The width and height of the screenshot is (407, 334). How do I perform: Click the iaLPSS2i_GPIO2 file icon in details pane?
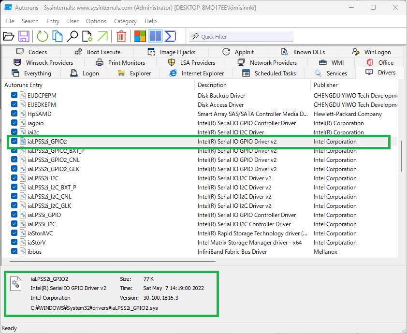tap(15, 284)
